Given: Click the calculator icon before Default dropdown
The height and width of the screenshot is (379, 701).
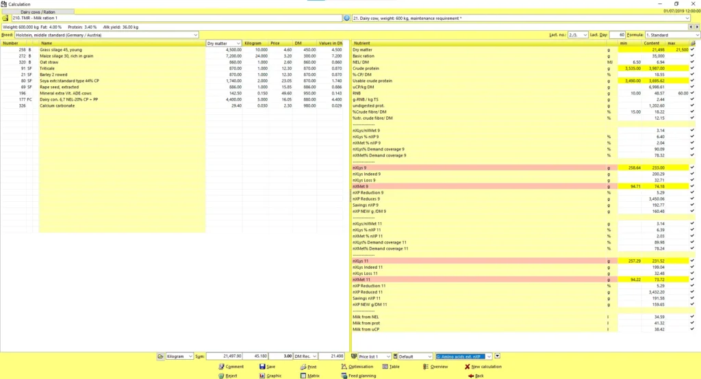Looking at the screenshot, I should [x=395, y=356].
